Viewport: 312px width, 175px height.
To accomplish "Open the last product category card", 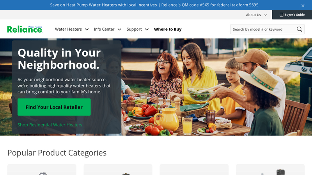I will (270, 170).
